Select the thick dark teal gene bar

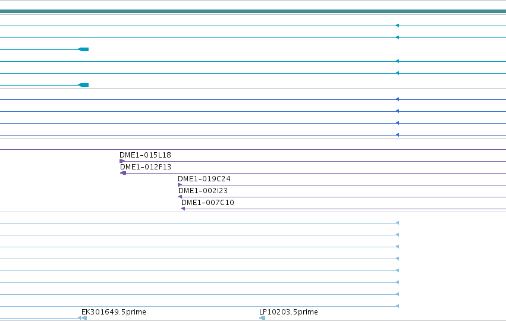pos(253,11)
